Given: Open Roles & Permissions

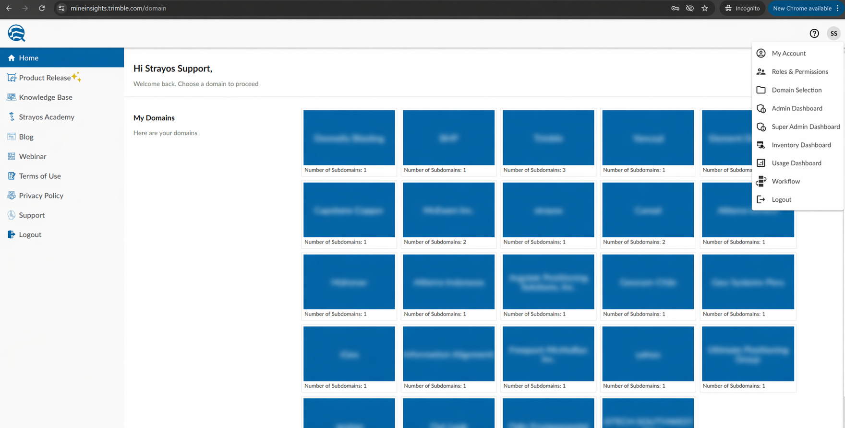Looking at the screenshot, I should click(799, 71).
